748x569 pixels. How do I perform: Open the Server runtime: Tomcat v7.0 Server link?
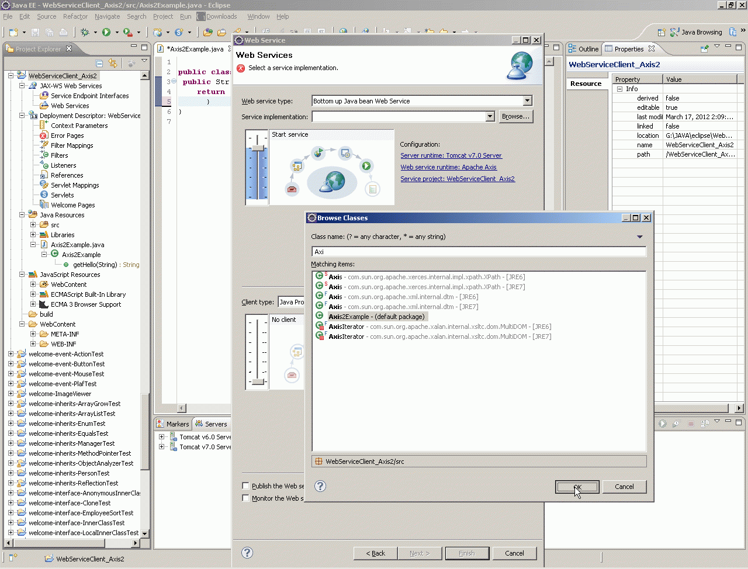click(x=451, y=155)
